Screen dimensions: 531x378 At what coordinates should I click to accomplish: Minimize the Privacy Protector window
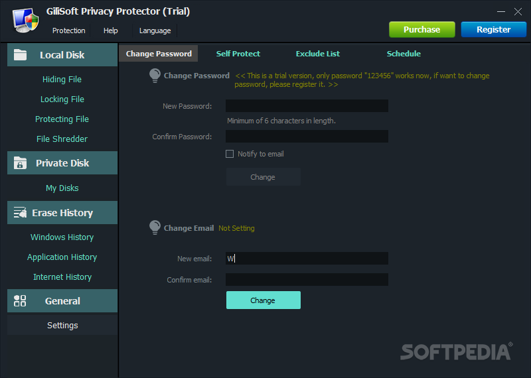501,11
